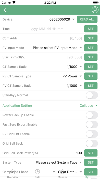This screenshot has height=179, width=100.
Task: Click SET button for Com Addr
Action: (91, 38)
